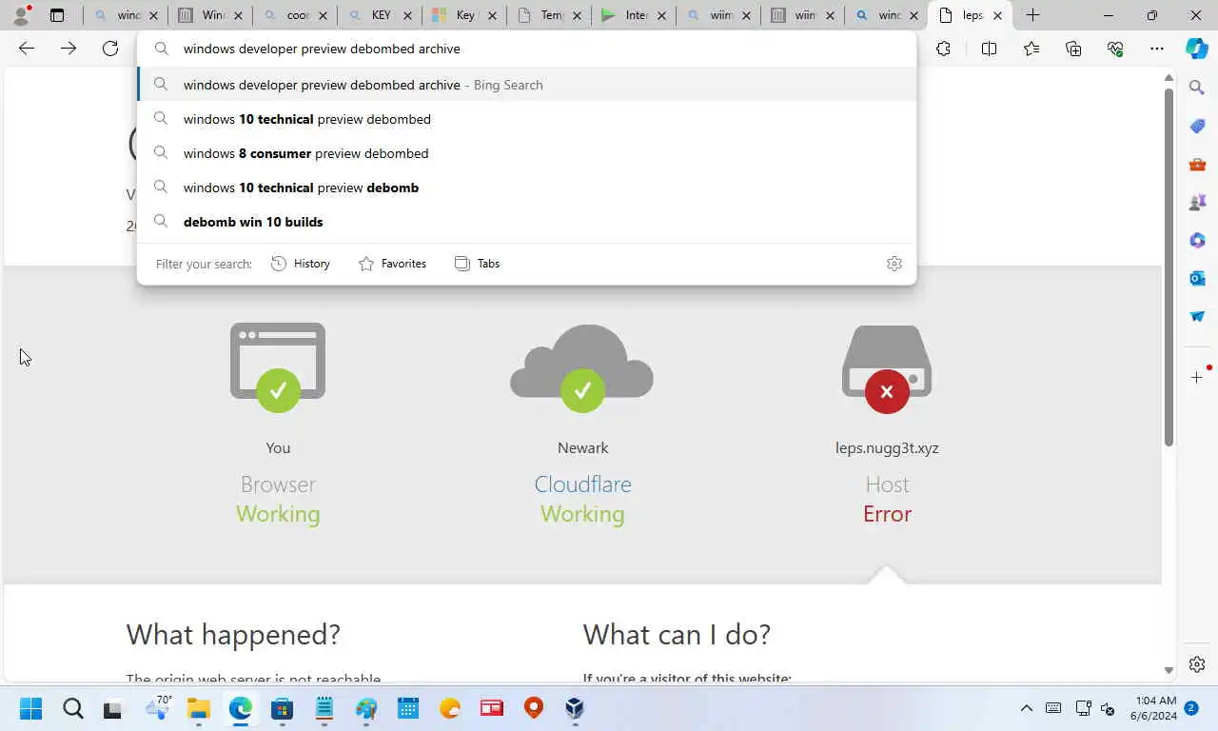The width and height of the screenshot is (1218, 731).
Task: Show hidden tray icons chevron
Action: click(1026, 708)
